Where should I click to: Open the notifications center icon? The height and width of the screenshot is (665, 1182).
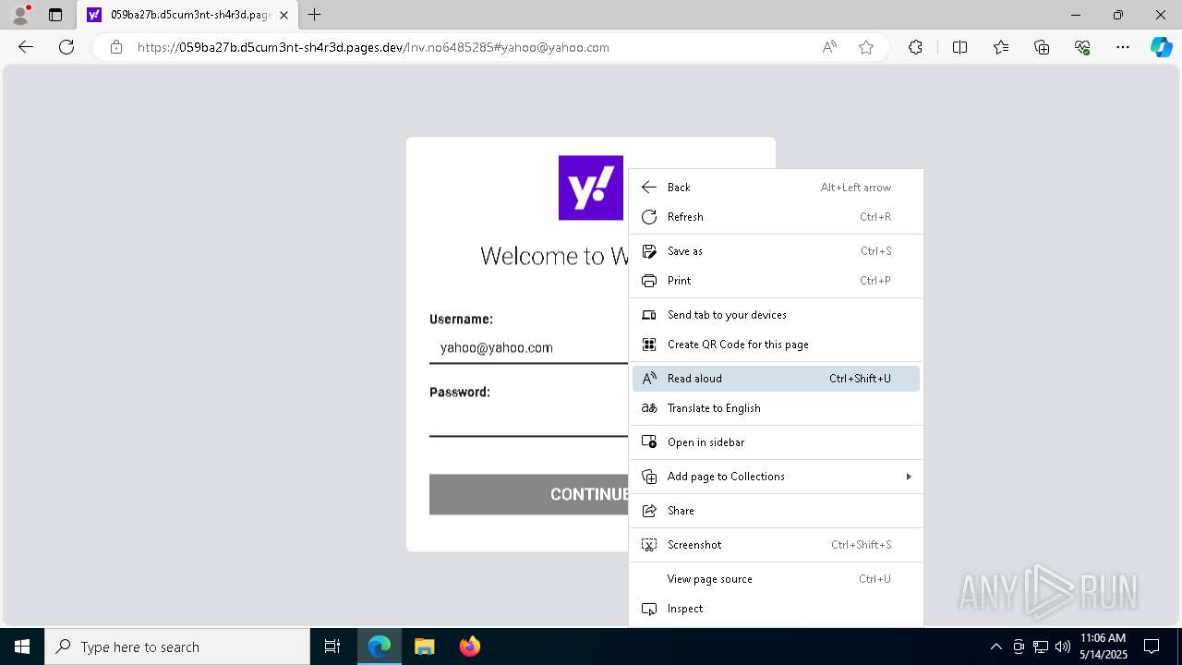coord(1152,647)
